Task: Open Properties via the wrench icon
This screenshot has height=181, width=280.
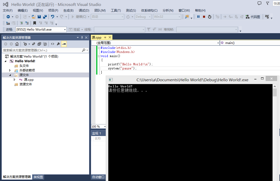Action: [58, 44]
